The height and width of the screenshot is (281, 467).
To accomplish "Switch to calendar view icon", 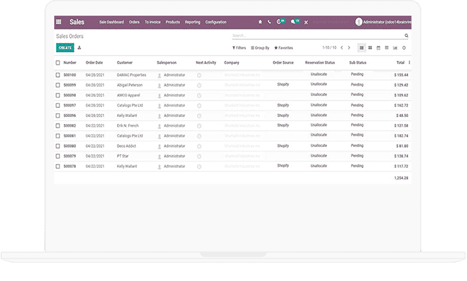I will click(378, 48).
